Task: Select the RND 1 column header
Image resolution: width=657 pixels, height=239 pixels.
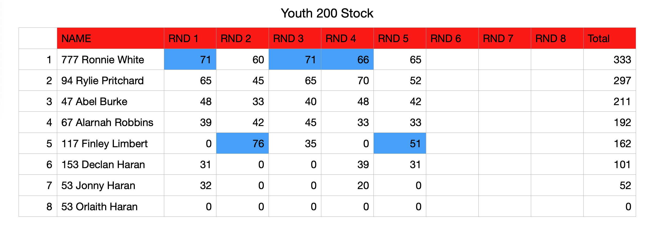Action: coord(190,38)
